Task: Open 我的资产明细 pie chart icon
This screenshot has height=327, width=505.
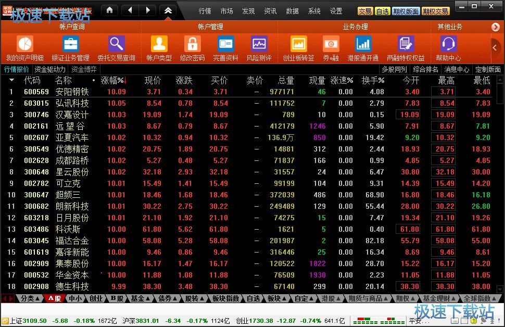Action: (25, 44)
